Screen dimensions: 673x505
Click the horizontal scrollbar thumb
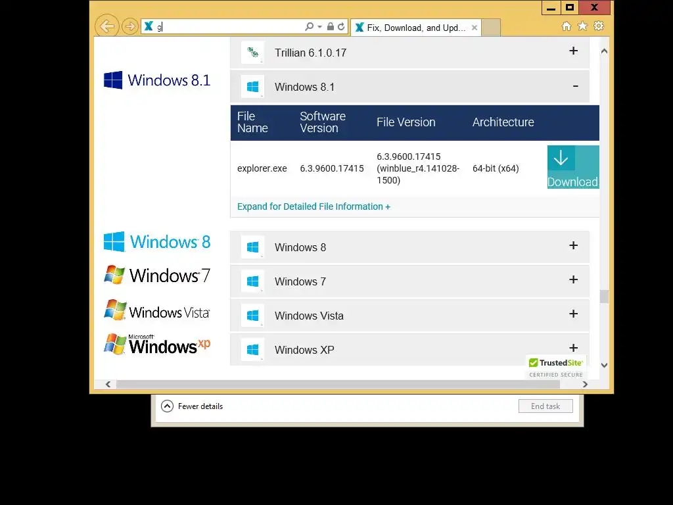pyautogui.click(x=338, y=384)
